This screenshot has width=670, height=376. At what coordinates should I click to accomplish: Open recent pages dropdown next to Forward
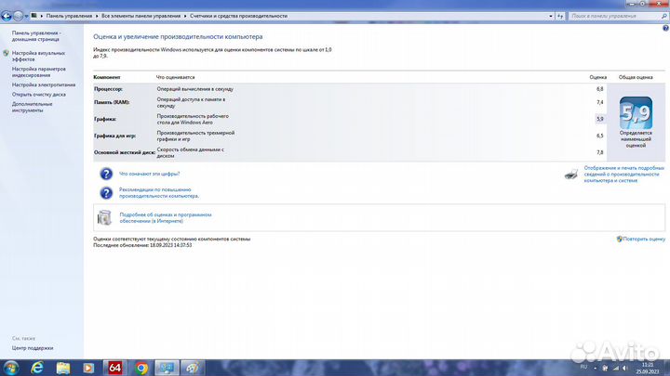[x=26, y=16]
